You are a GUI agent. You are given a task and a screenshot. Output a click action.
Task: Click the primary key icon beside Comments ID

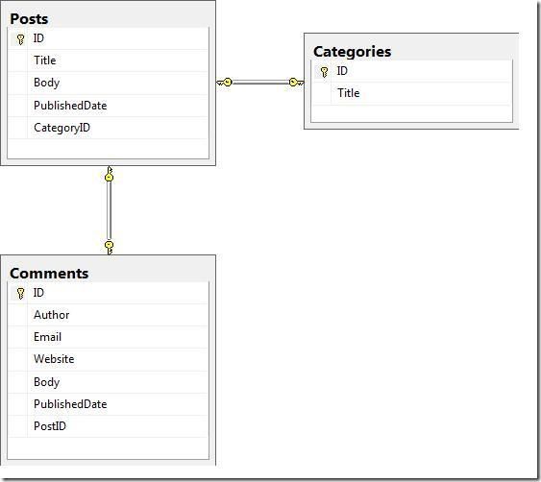pos(21,294)
